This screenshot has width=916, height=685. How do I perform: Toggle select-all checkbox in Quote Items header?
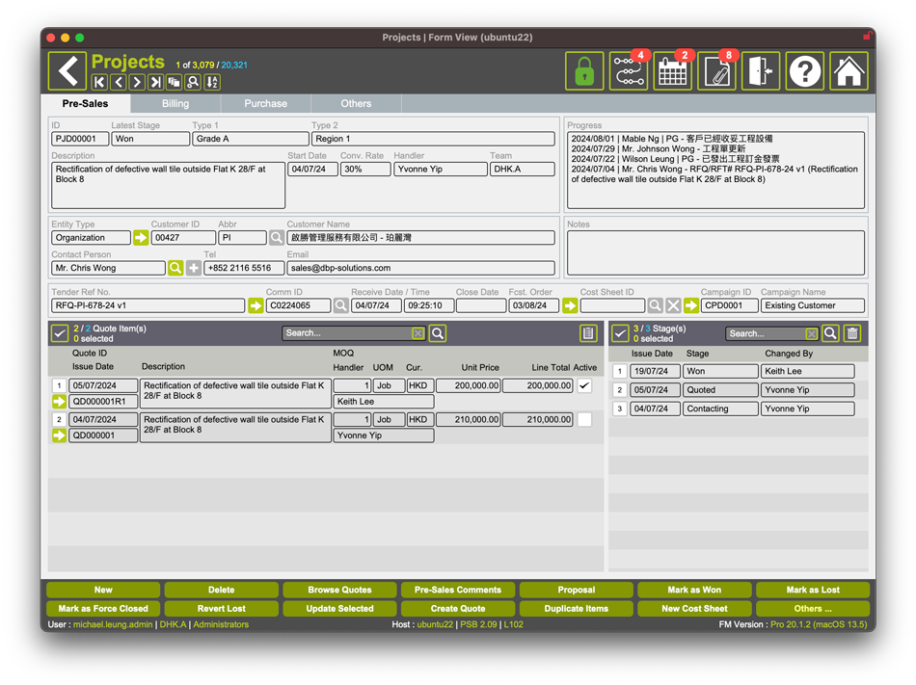[60, 333]
